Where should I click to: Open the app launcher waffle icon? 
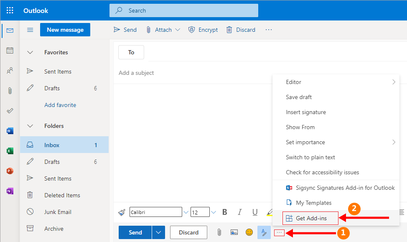pyautogui.click(x=10, y=10)
